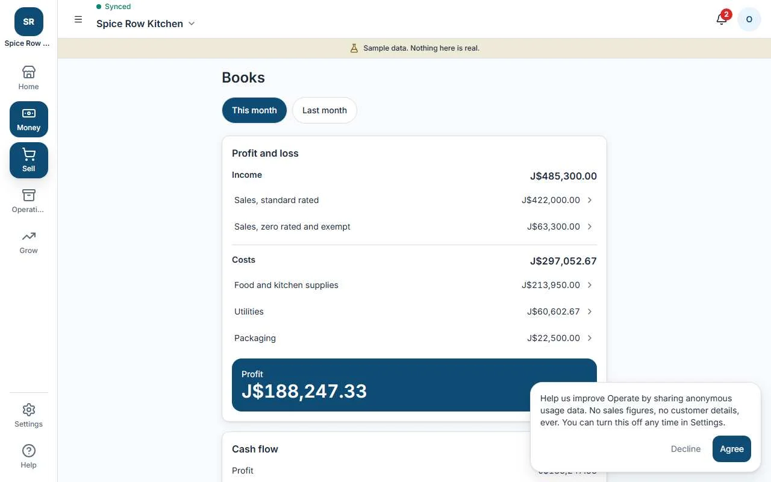771x482 pixels.
Task: Click the SR business logo
Action: 28,22
